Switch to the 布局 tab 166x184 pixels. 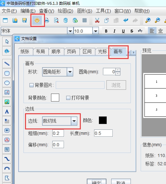pos(41,51)
